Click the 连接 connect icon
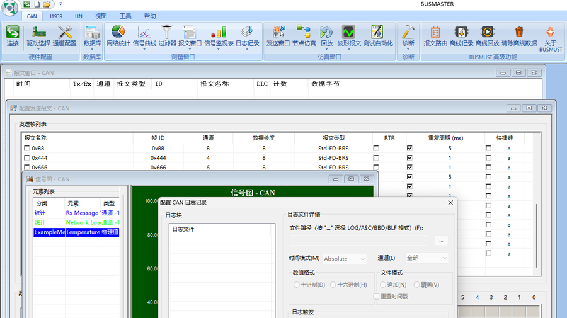The height and width of the screenshot is (318, 567). pyautogui.click(x=13, y=33)
